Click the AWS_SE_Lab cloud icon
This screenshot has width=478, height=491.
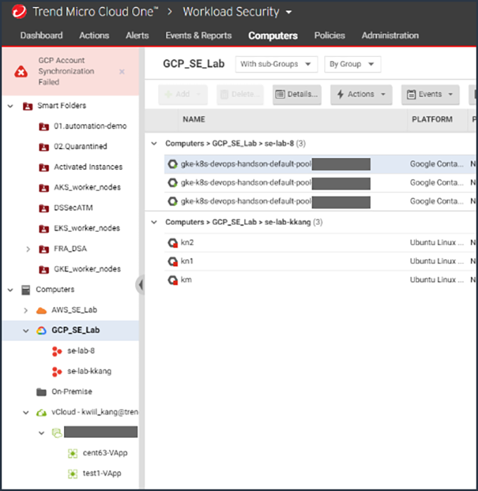tap(41, 310)
